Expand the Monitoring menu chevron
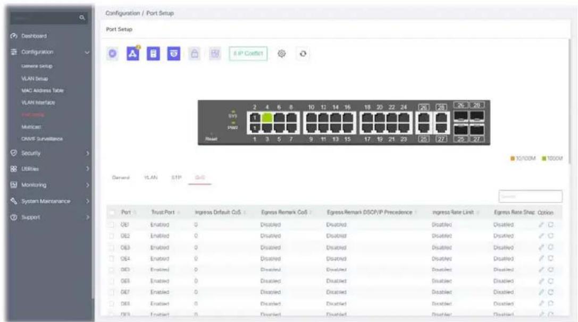578x322 pixels. coord(87,185)
